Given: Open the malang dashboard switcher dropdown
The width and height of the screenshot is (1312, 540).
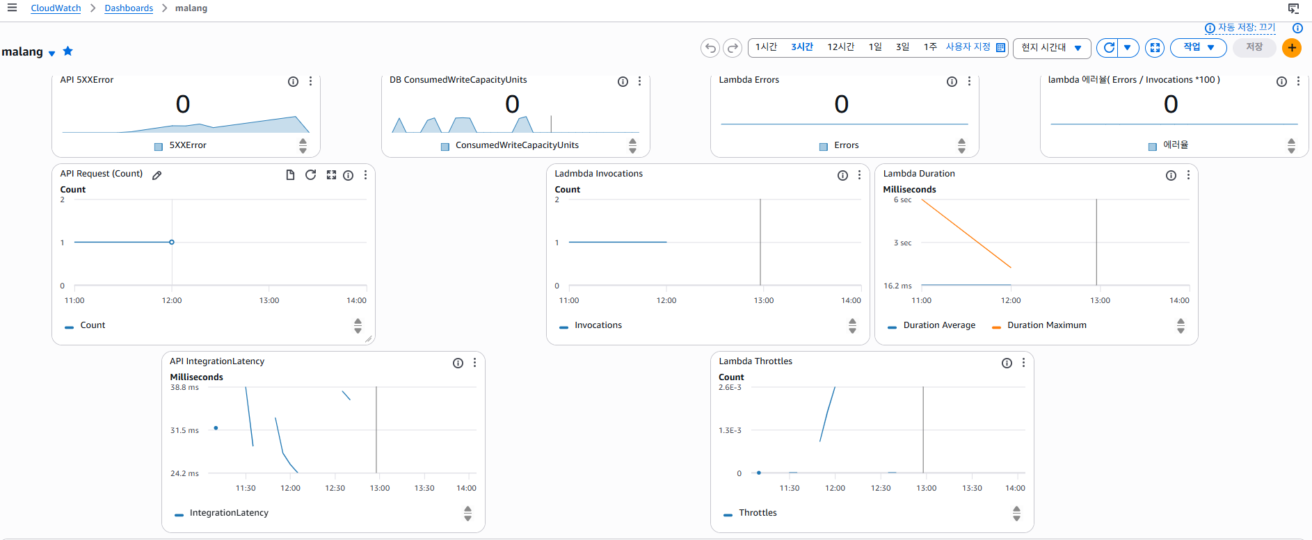Looking at the screenshot, I should 51,53.
